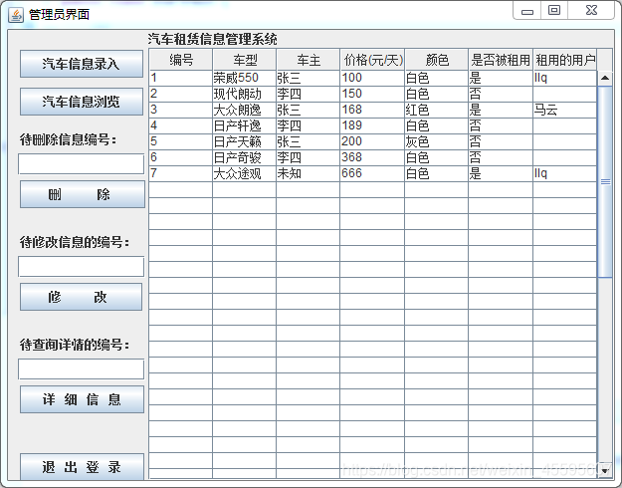
Task: Select the 日产奇骏 cell
Action: point(245,157)
